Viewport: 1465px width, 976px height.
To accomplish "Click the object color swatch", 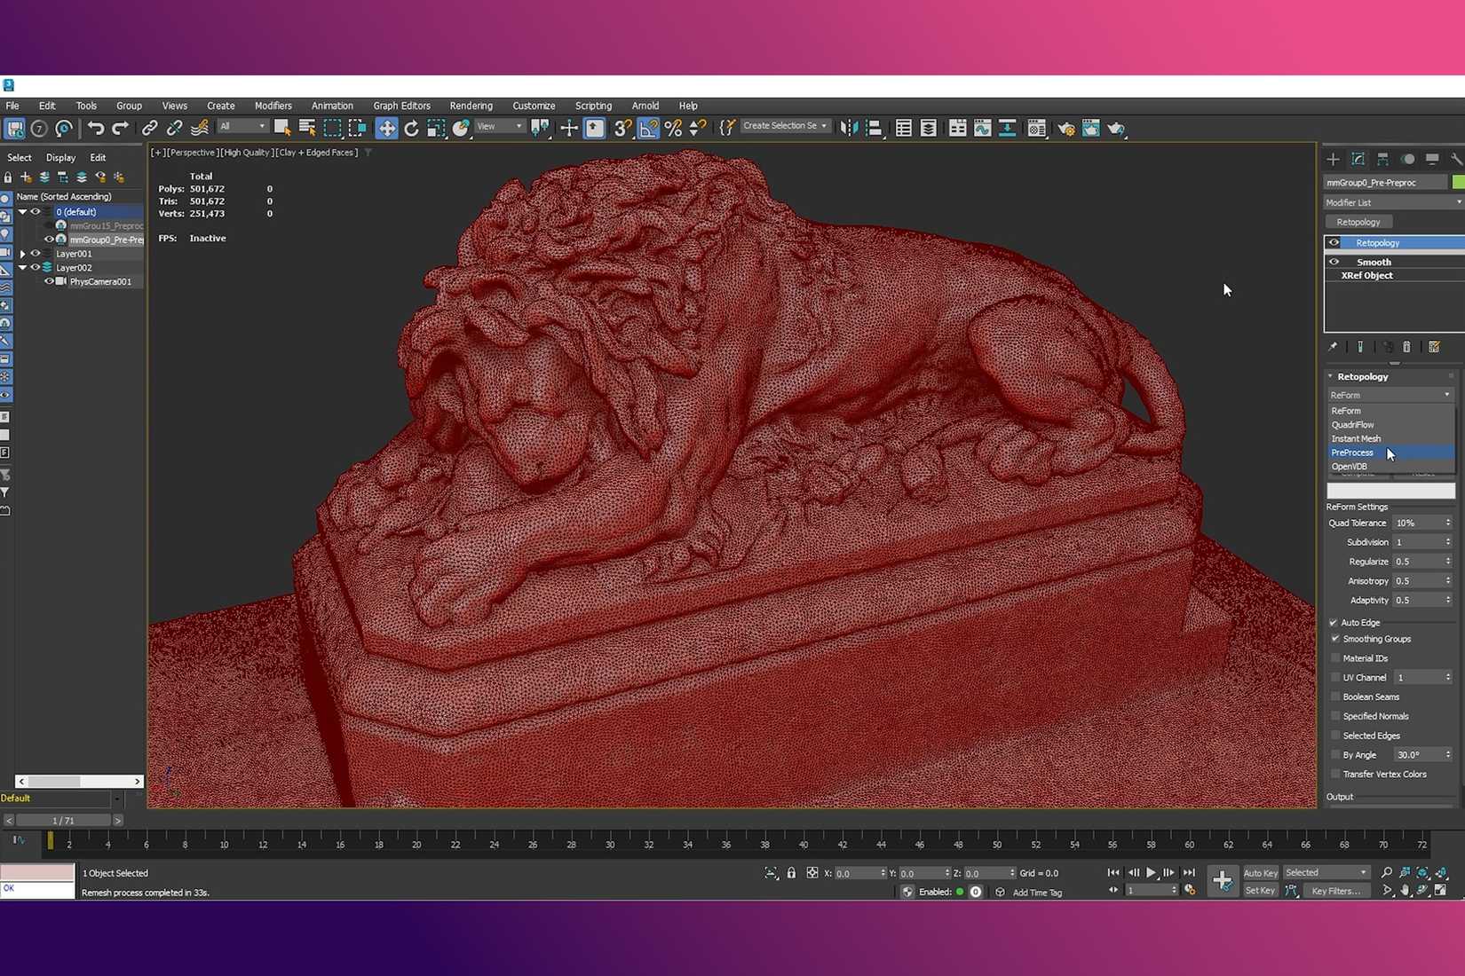I will point(1458,182).
